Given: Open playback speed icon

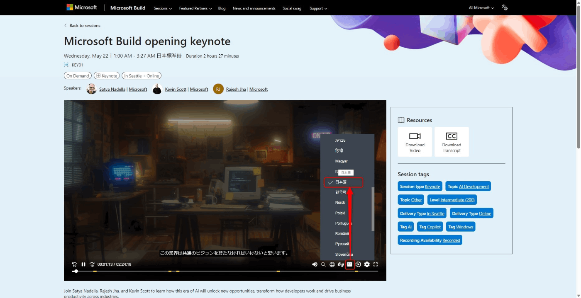Looking at the screenshot, I should click(358, 264).
